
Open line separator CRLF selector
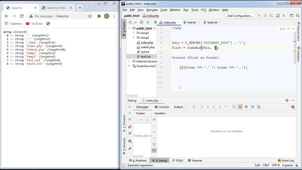click(x=266, y=165)
